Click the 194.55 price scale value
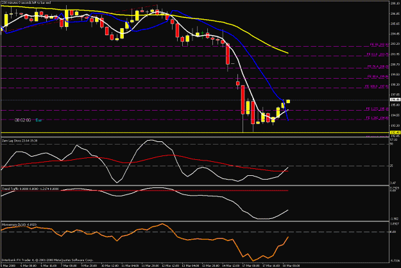The width and height of the screenshot is (401, 268). [x=395, y=115]
